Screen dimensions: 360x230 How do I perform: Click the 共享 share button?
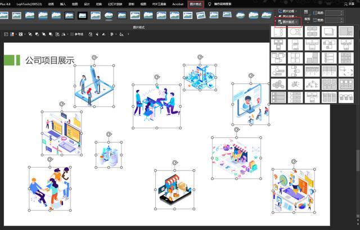[x=351, y=3]
